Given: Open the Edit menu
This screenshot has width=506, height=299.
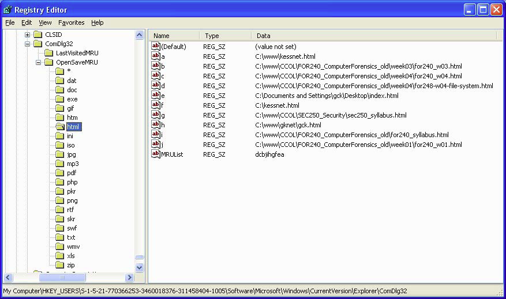Looking at the screenshot, I should tap(27, 22).
